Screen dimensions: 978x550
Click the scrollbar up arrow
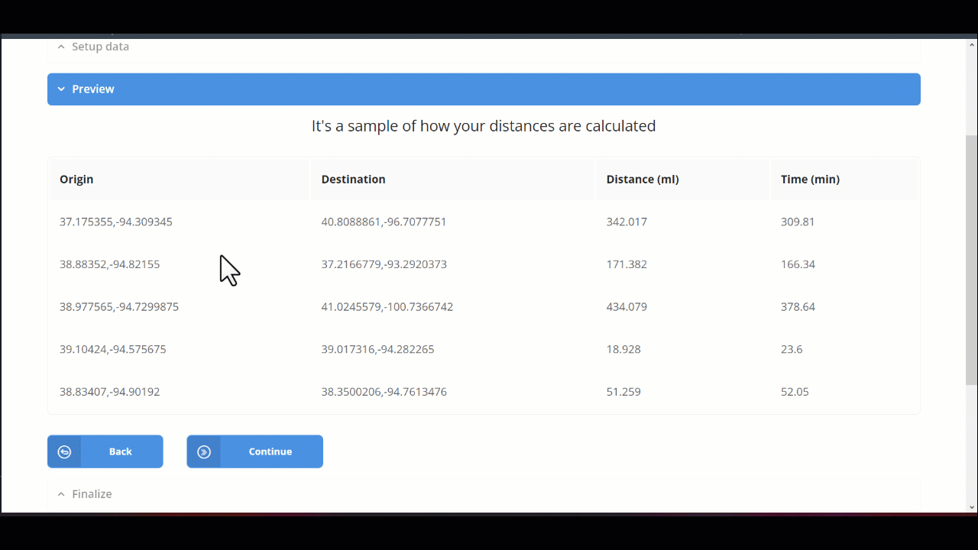coord(972,44)
